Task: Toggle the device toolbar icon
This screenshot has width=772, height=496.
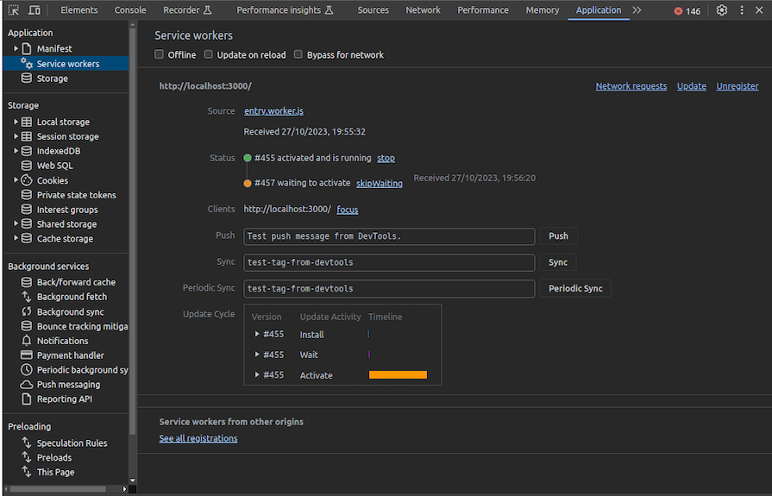Action: click(x=35, y=10)
